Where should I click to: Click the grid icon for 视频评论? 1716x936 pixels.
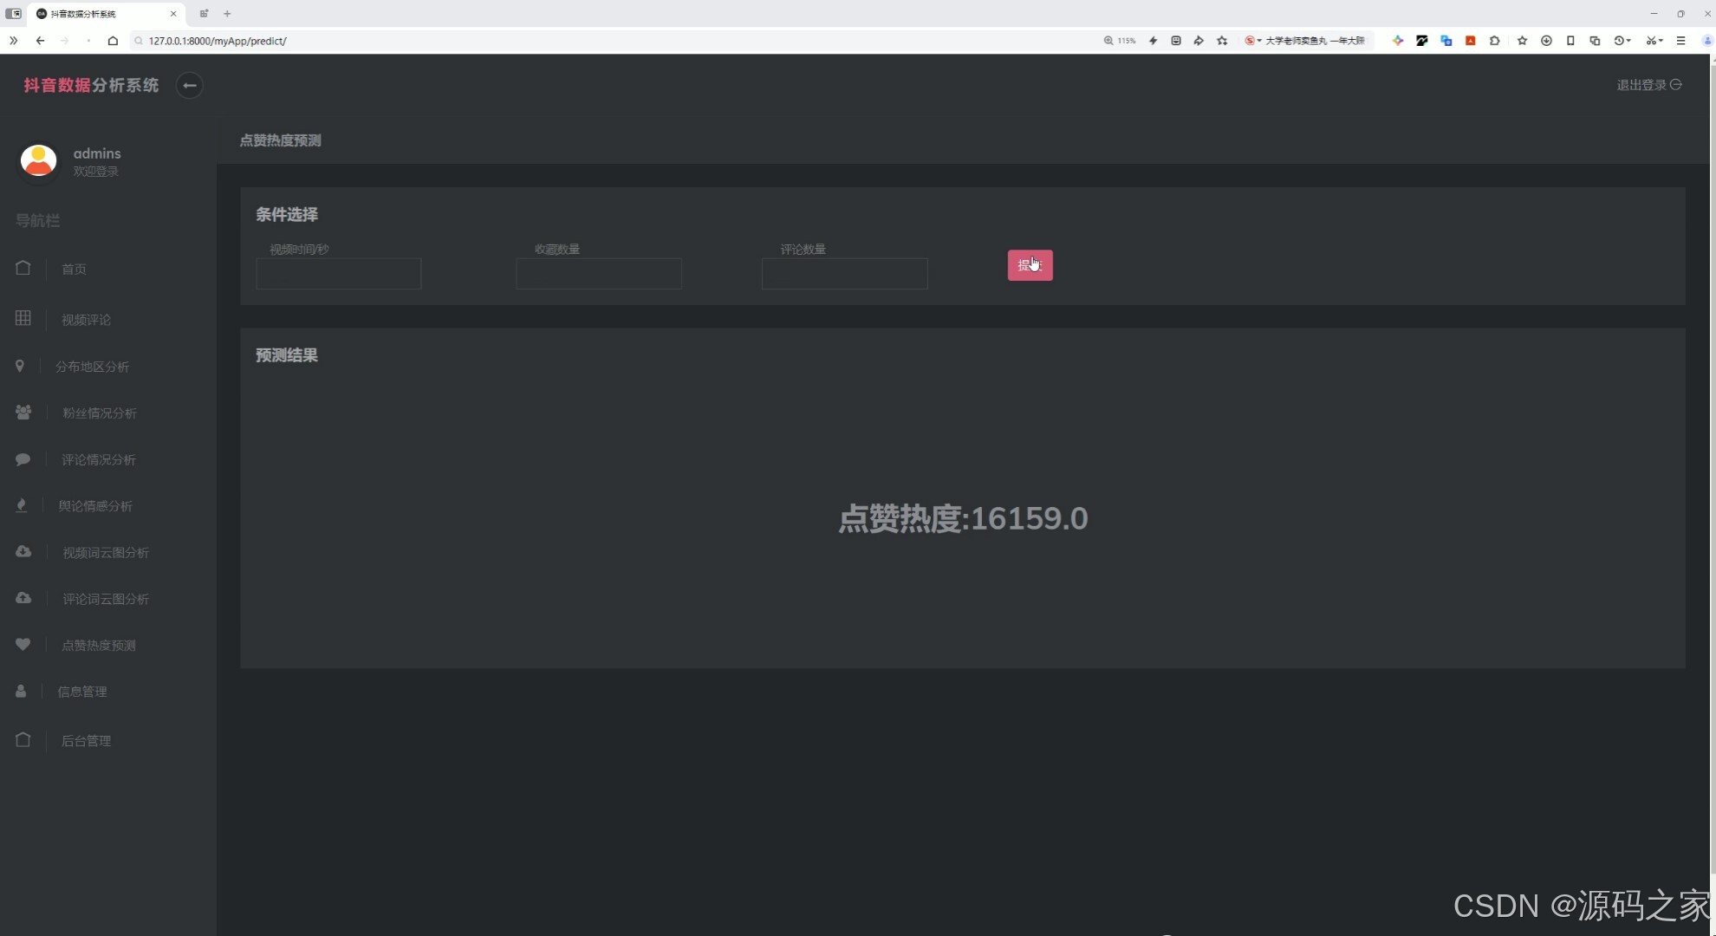pos(23,318)
